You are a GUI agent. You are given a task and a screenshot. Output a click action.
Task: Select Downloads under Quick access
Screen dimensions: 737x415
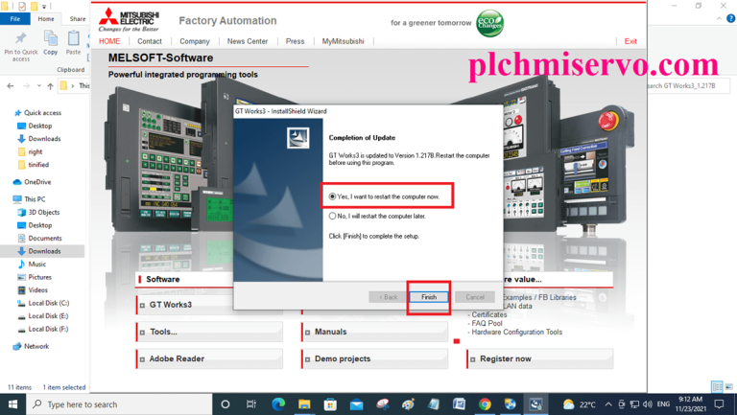39,138
